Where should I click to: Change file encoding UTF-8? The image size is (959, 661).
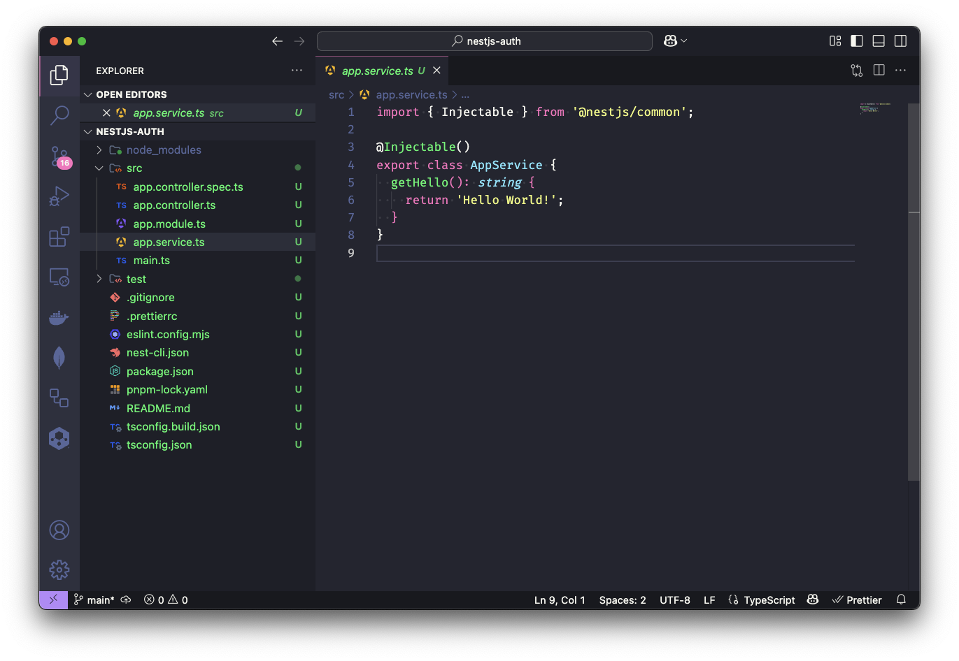(x=675, y=600)
